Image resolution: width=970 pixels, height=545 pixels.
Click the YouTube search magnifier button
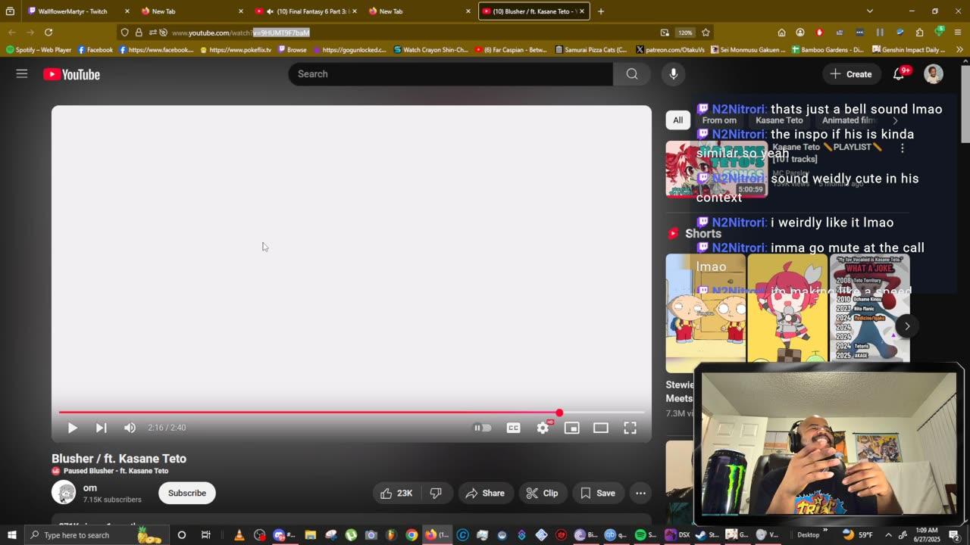tap(632, 73)
